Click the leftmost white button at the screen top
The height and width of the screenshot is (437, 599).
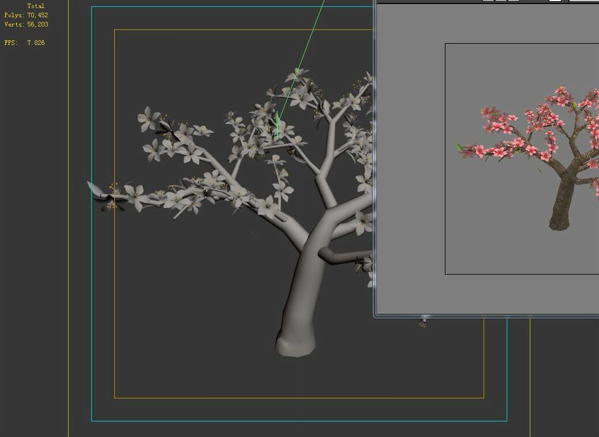click(x=488, y=2)
